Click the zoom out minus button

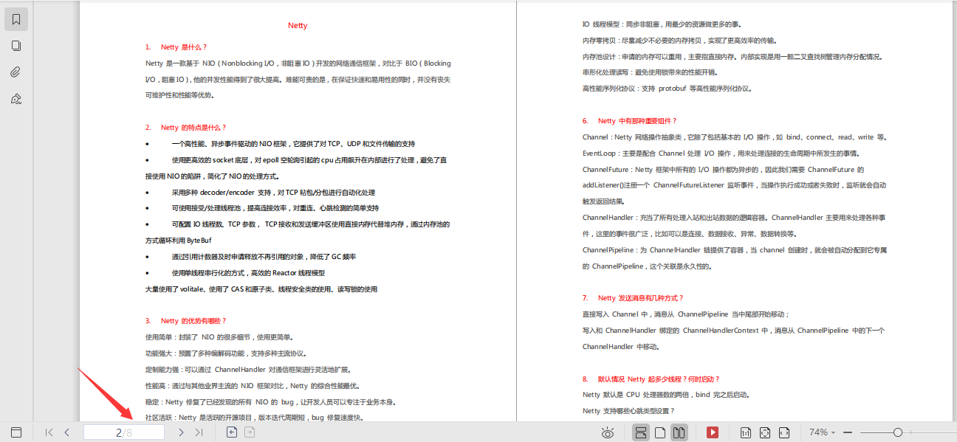[x=848, y=432]
